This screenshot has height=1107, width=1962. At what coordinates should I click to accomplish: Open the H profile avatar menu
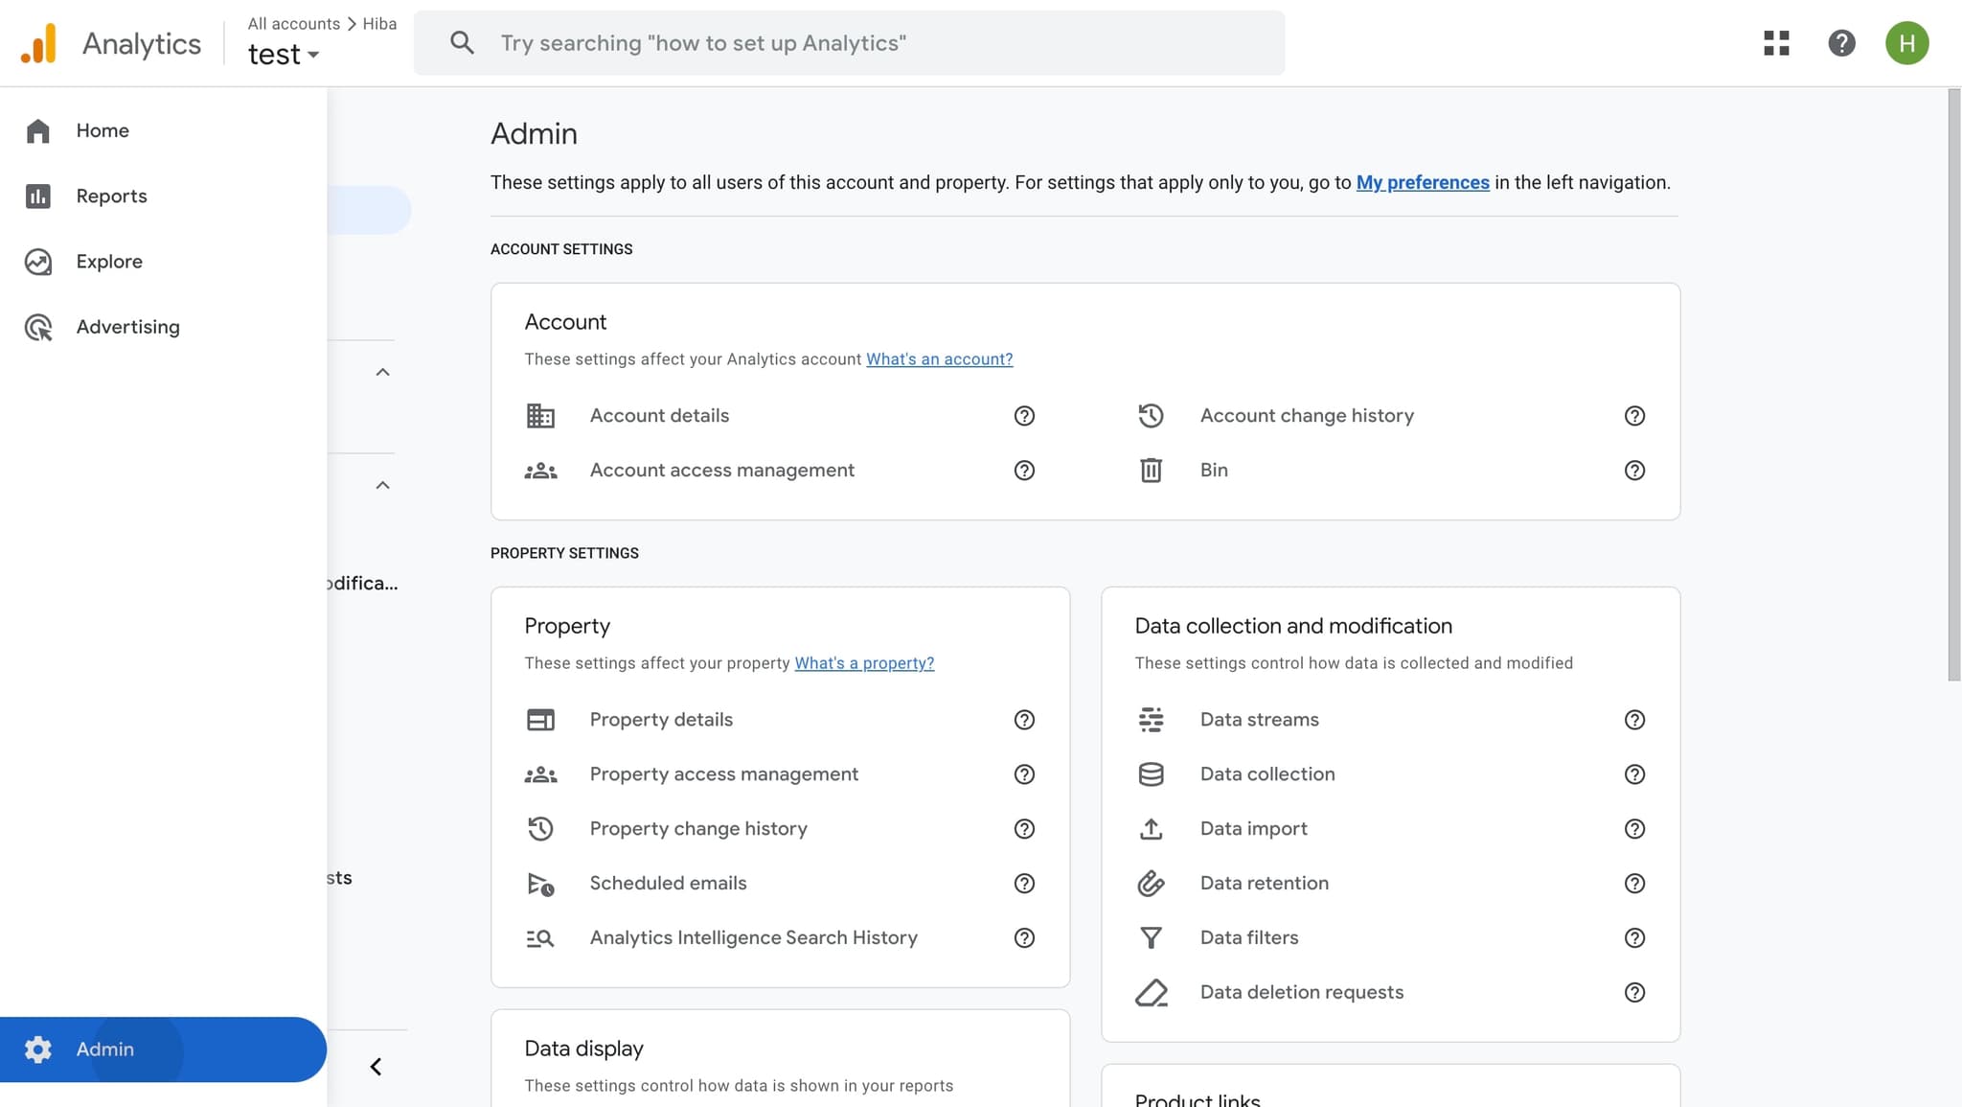[x=1906, y=43]
